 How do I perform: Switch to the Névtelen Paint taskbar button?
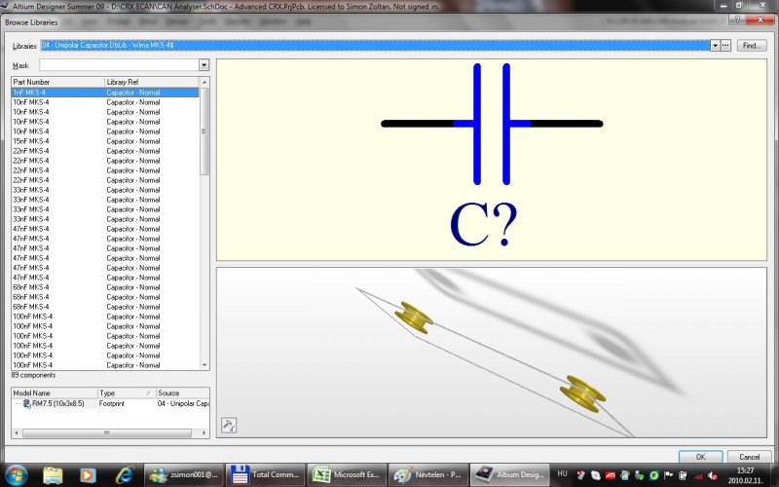click(x=427, y=474)
